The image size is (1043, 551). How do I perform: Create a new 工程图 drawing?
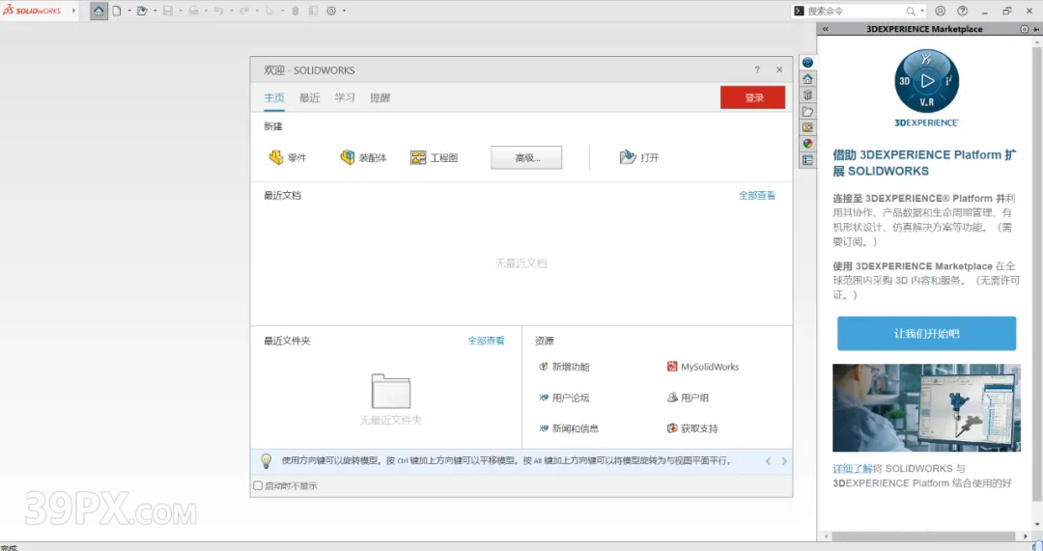click(434, 157)
